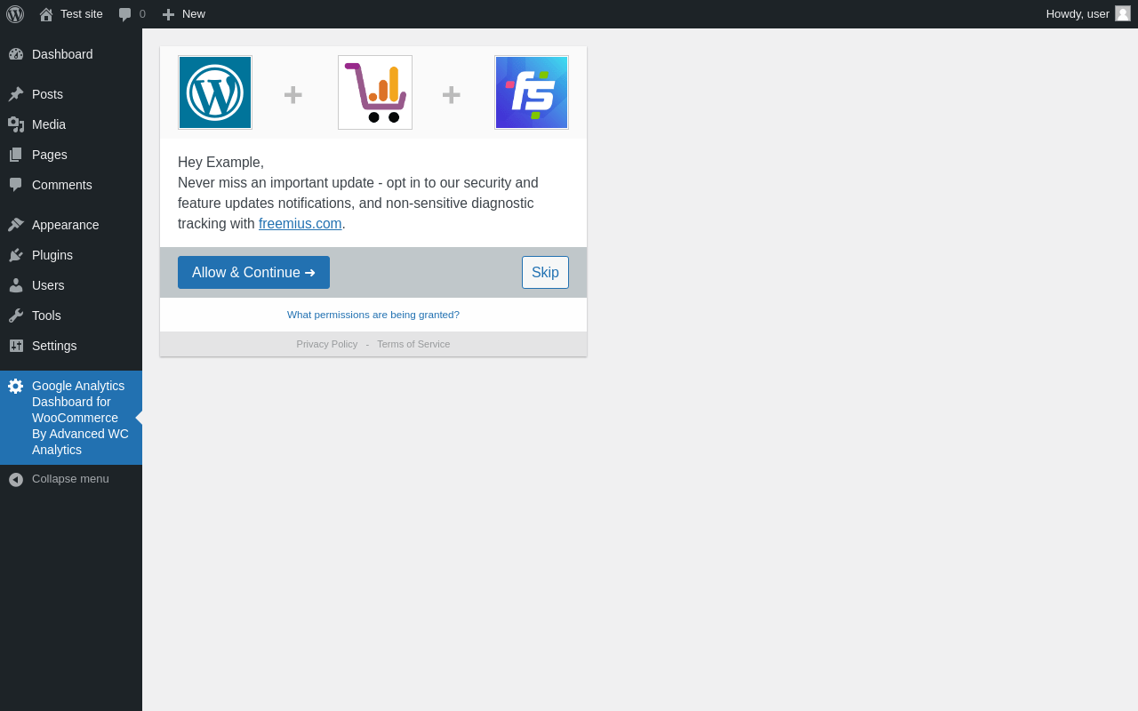Skip the opt-in prompt
This screenshot has width=1138, height=711.
tap(545, 272)
